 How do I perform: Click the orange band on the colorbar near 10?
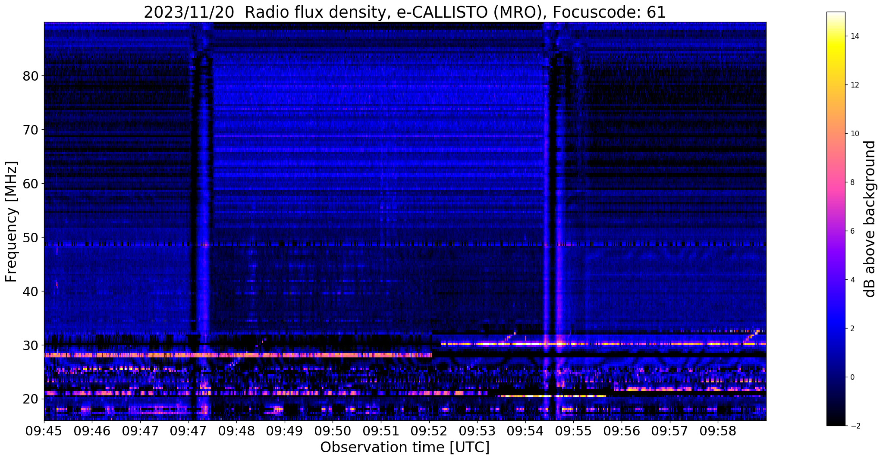click(x=836, y=134)
